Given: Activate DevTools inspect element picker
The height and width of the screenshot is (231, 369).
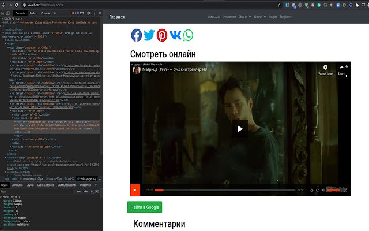Looking at the screenshot, I should [2, 13].
